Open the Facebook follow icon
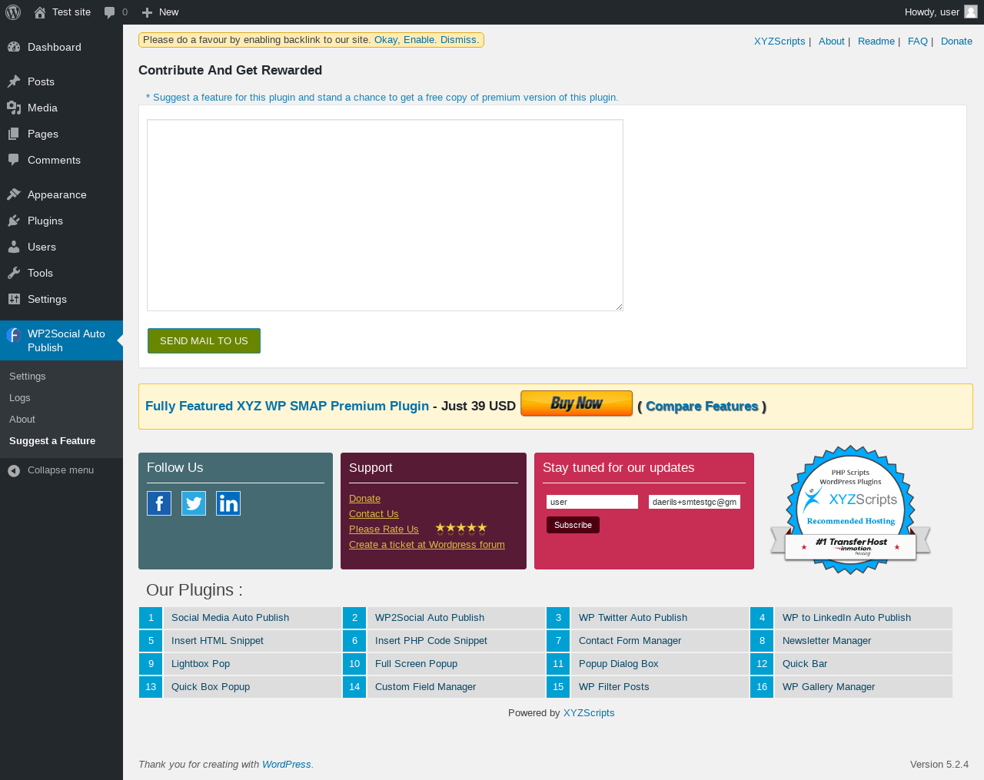The image size is (984, 780). 159,503
